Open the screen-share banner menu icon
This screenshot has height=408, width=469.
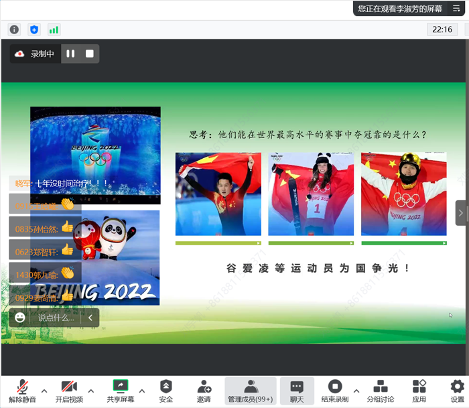[456, 9]
